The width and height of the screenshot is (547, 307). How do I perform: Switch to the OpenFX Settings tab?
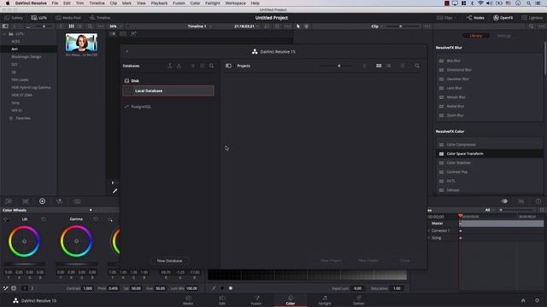(503, 36)
